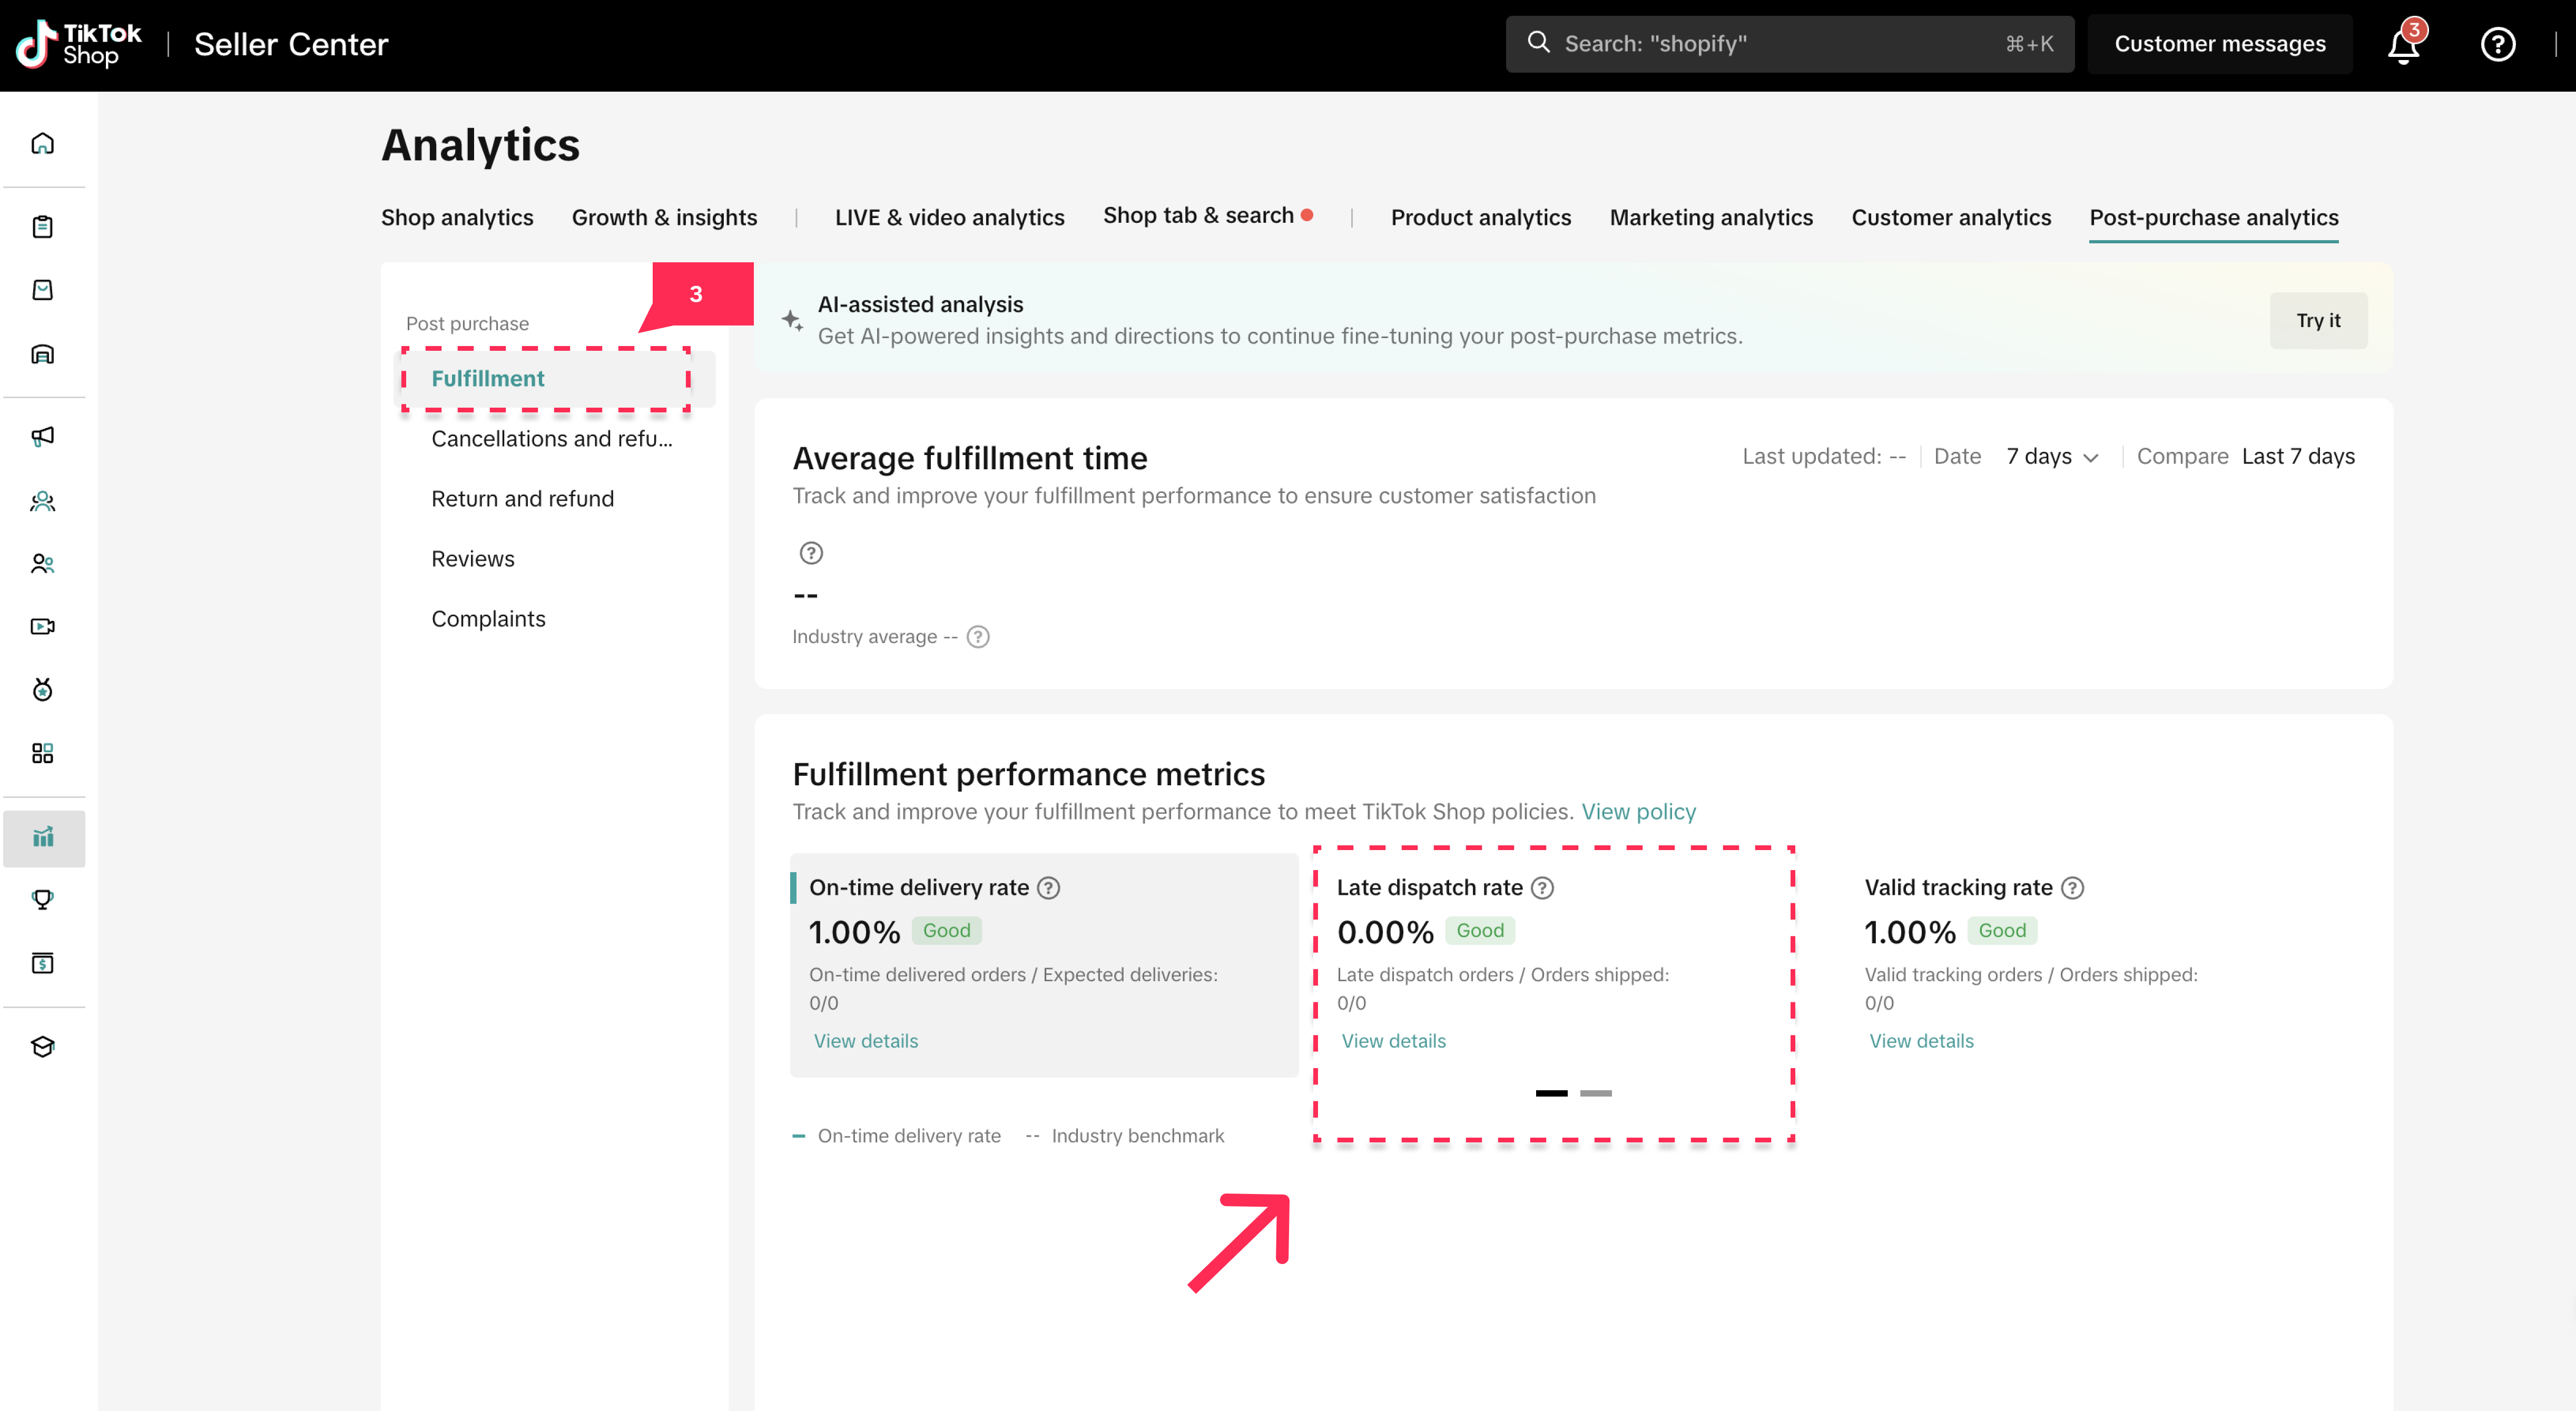Click the Finance sidebar icon
The width and height of the screenshot is (2576, 1411).
(43, 963)
